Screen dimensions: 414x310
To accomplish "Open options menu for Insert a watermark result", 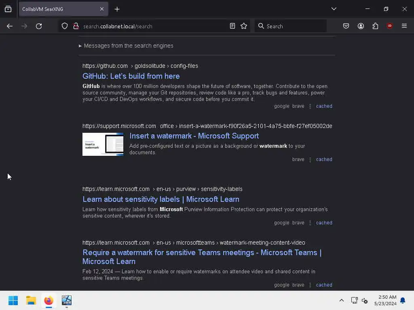I will coord(310,159).
